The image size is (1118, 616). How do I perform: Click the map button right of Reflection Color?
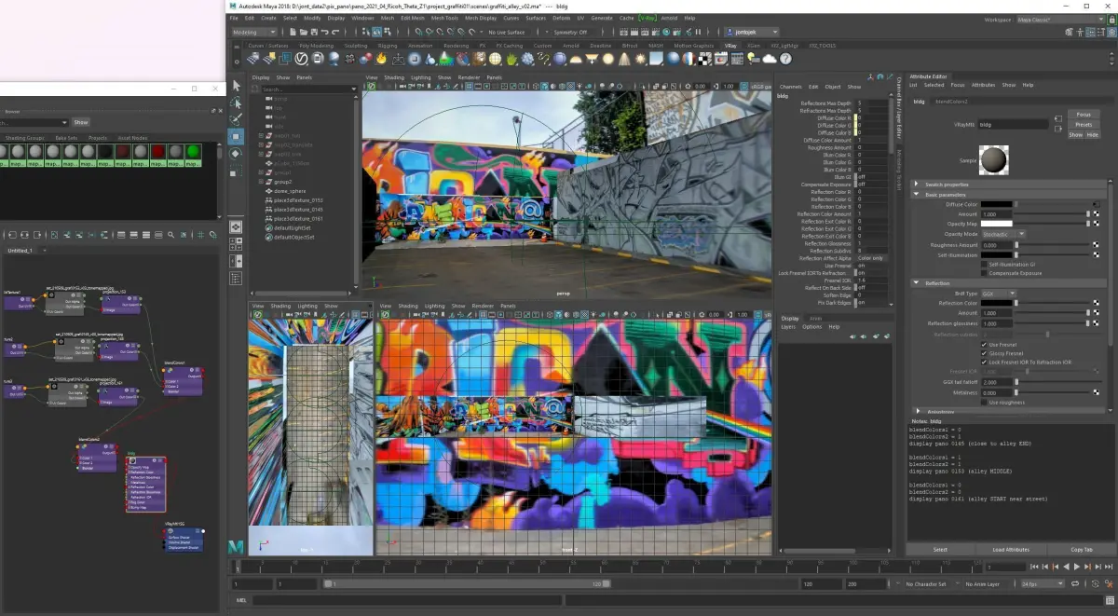point(1097,303)
